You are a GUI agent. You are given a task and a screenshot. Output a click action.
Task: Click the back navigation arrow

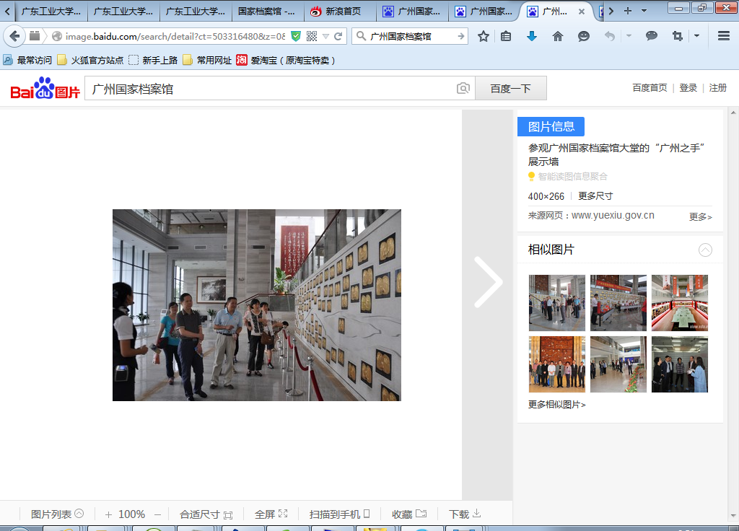tap(14, 36)
